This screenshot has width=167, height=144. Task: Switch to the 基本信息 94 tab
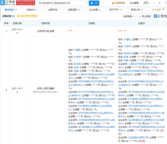pos(11,10)
